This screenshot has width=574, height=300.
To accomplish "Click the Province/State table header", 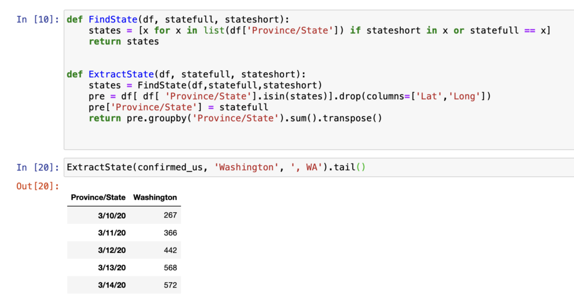I will coord(98,198).
